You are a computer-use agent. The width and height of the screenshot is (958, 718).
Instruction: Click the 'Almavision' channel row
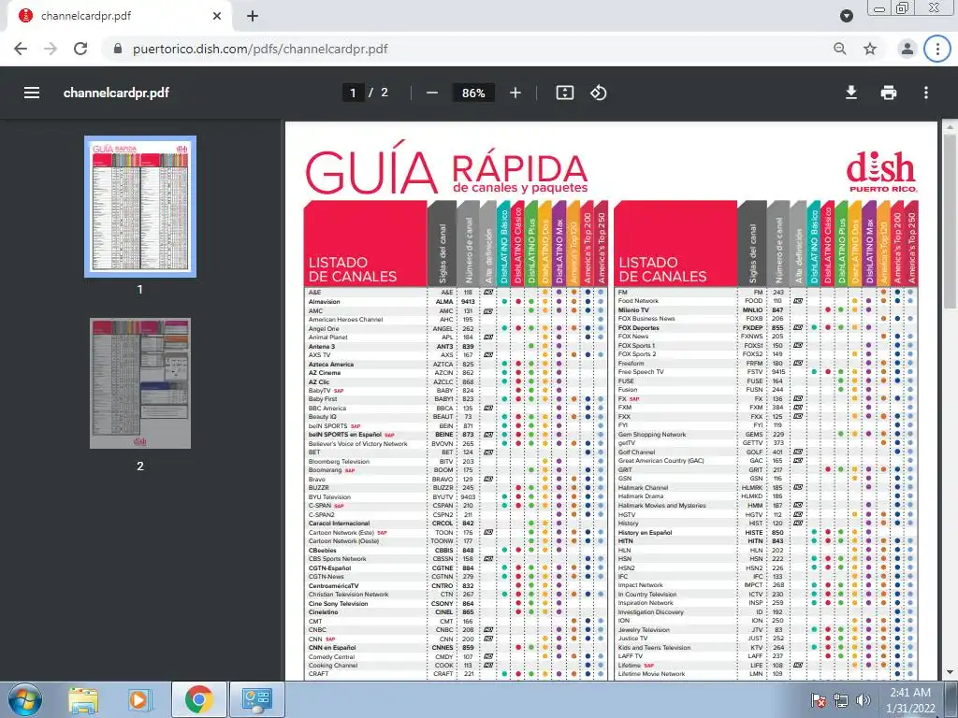pos(456,302)
